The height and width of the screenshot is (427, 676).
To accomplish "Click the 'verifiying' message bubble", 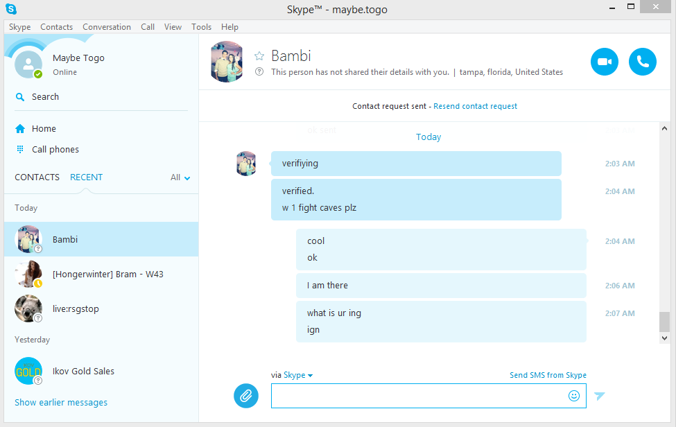I will (x=416, y=164).
